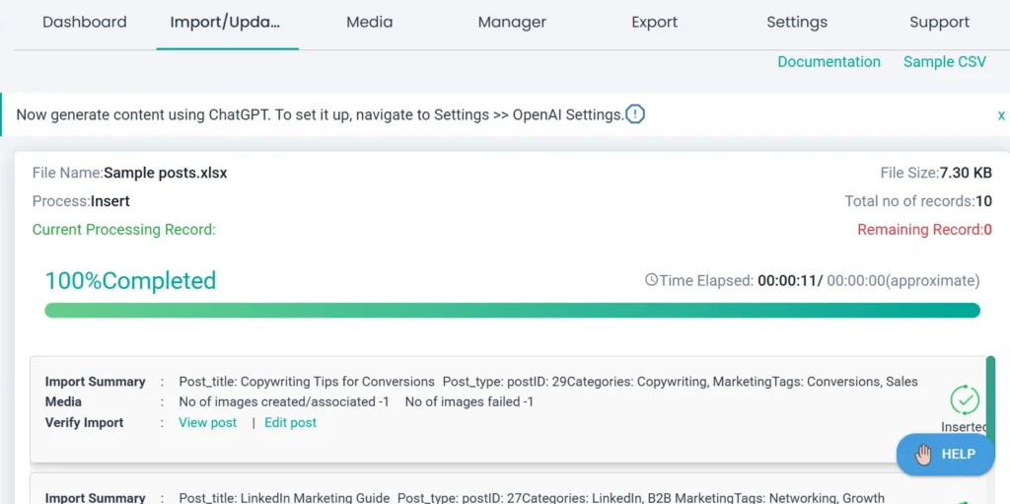This screenshot has height=504, width=1010.
Task: Click the clock icon next to Time Elapsed
Action: point(651,280)
